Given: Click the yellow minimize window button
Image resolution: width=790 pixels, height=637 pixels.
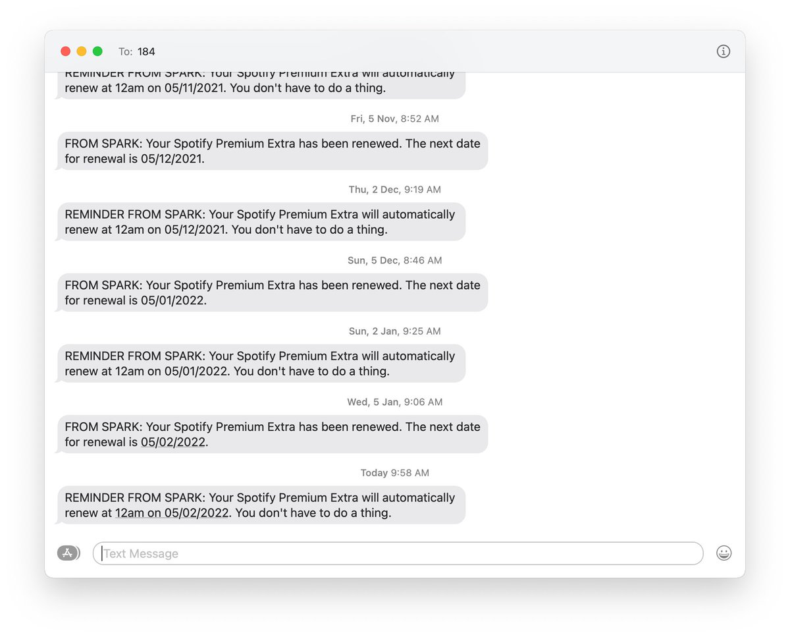Looking at the screenshot, I should [82, 51].
